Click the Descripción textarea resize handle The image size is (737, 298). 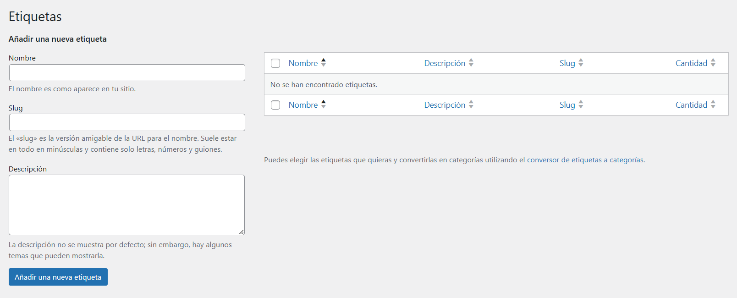pyautogui.click(x=242, y=232)
